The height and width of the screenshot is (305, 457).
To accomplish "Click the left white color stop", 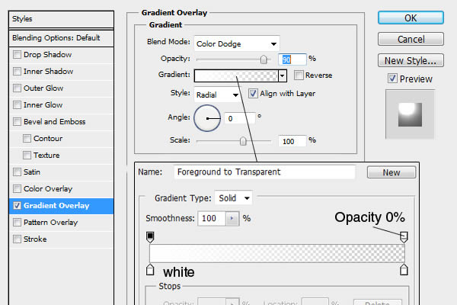I will tap(150, 269).
